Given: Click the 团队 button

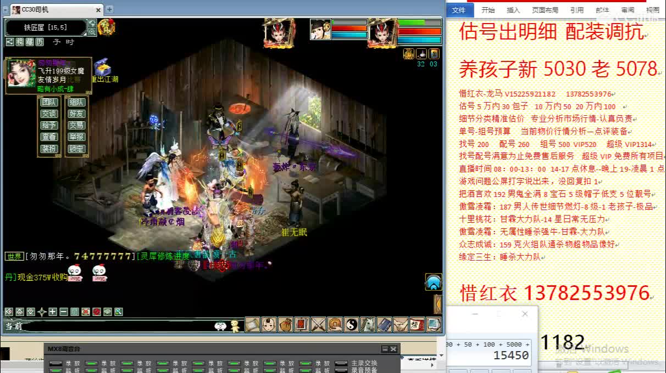Looking at the screenshot, I should point(49,102).
